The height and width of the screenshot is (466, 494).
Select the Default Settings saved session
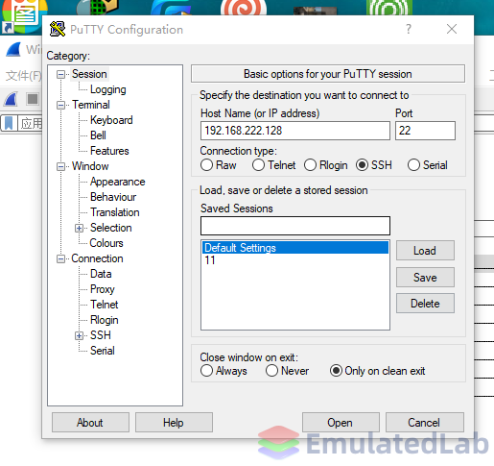tap(295, 248)
